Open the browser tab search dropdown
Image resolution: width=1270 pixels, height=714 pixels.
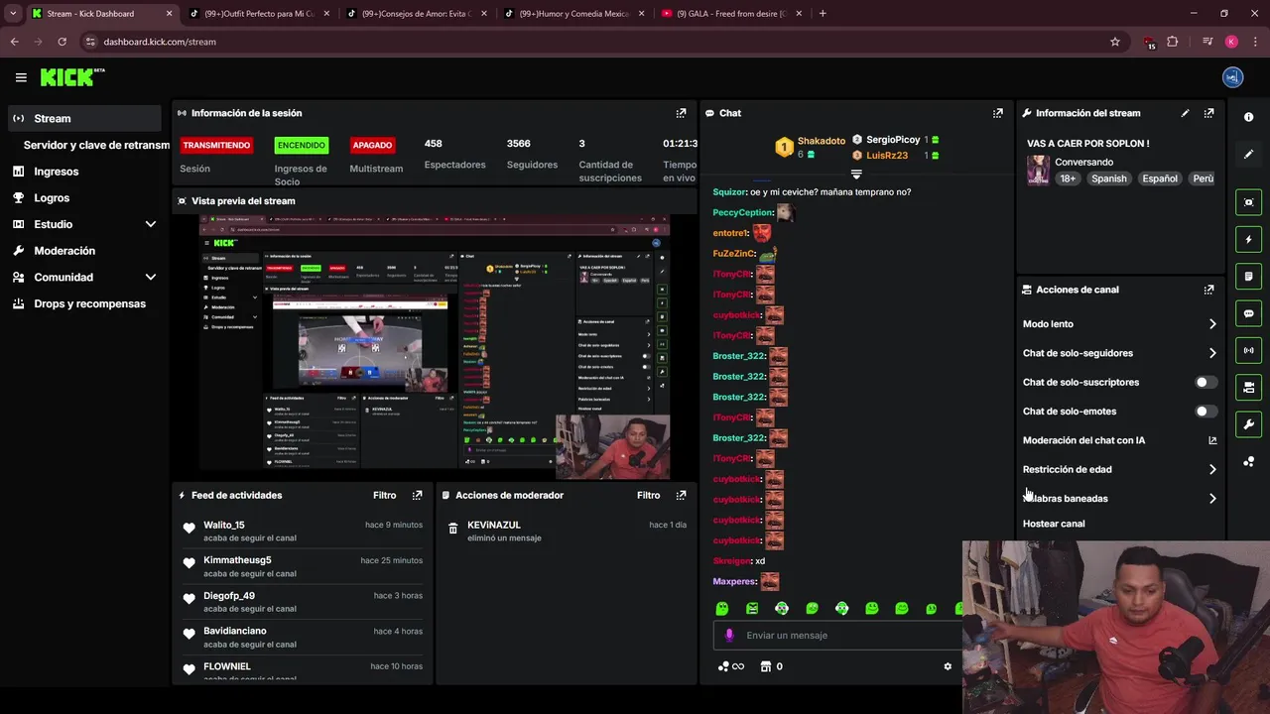pos(13,14)
